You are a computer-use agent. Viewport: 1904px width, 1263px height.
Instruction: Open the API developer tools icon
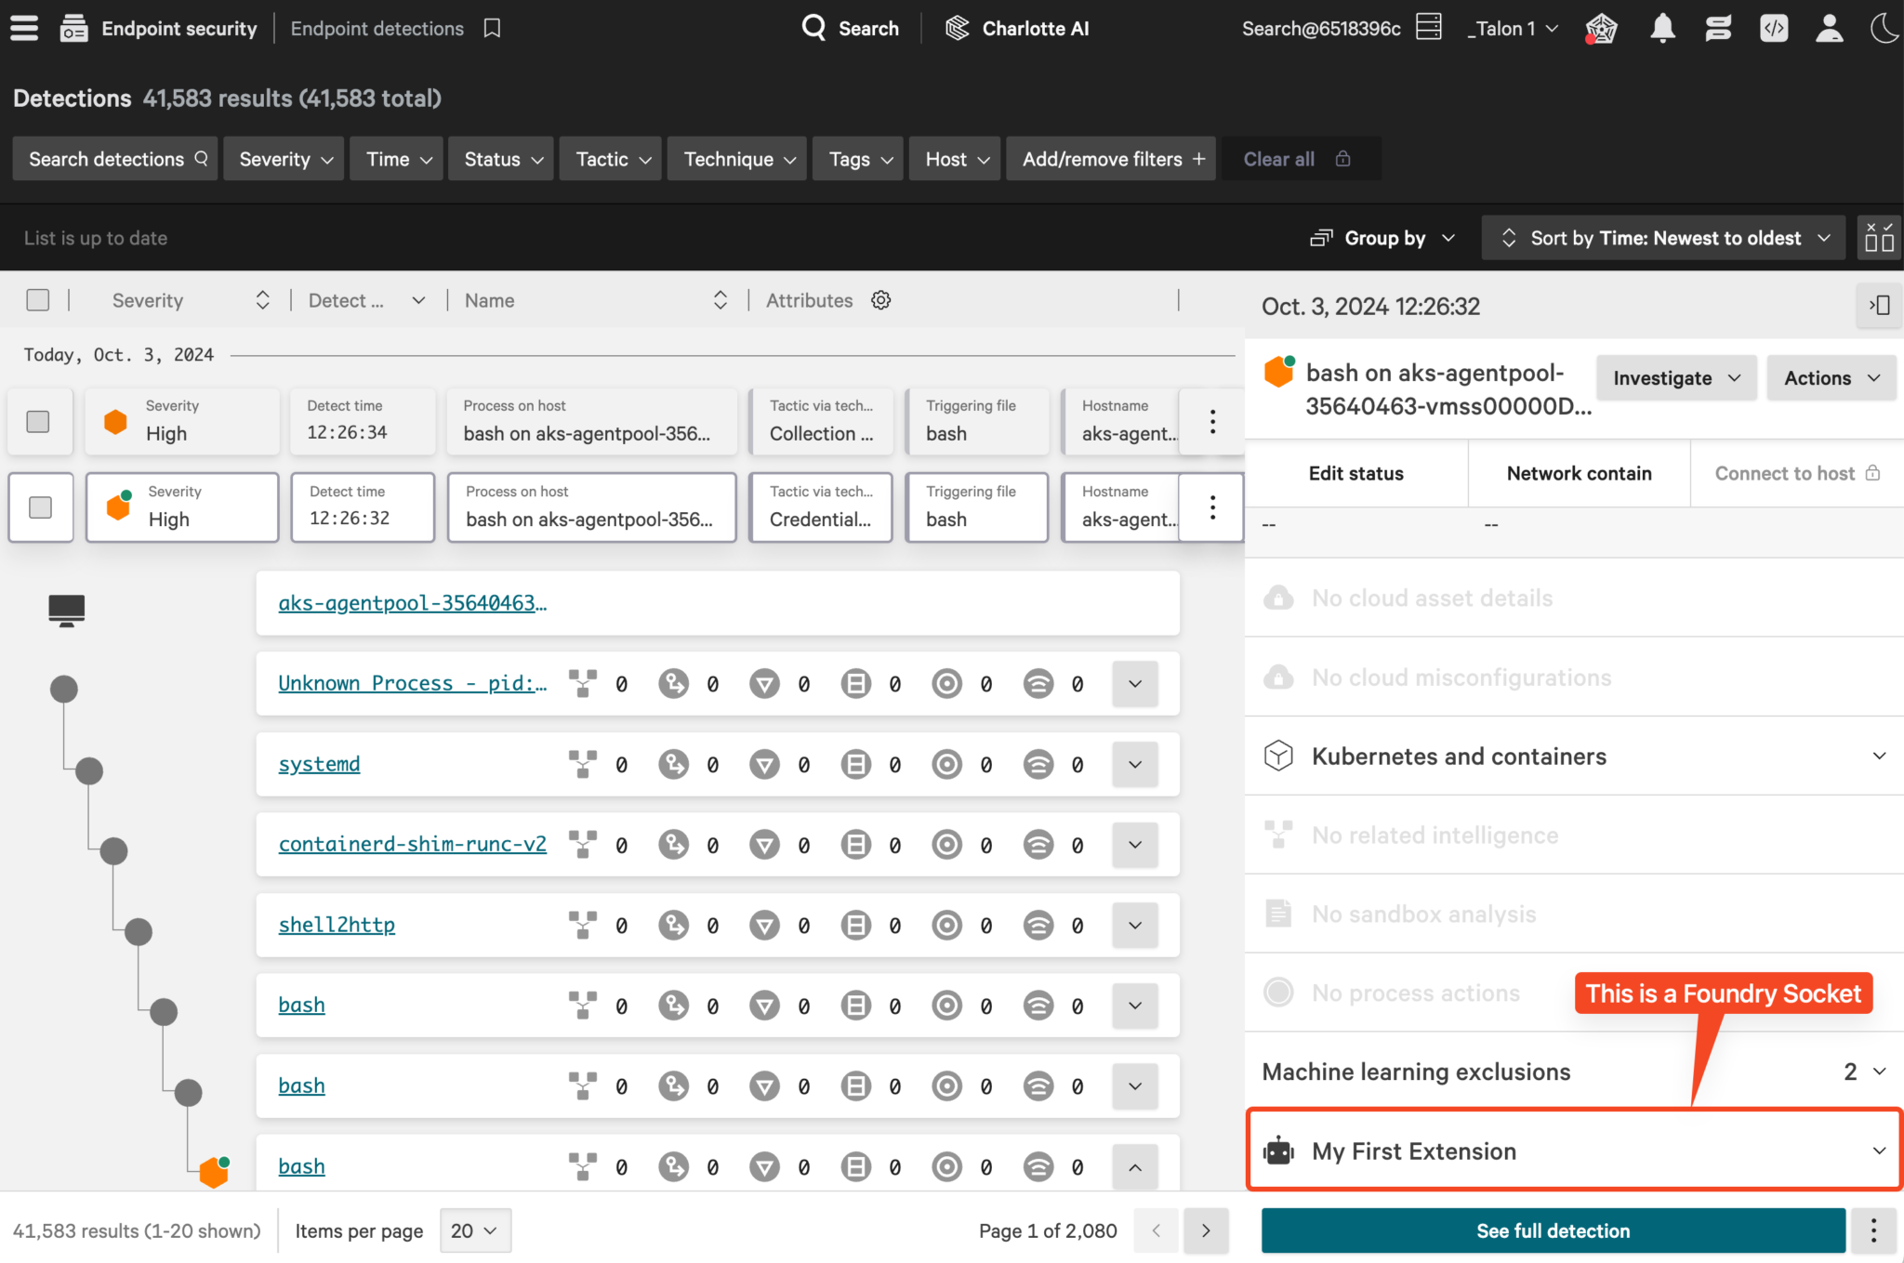(1774, 28)
